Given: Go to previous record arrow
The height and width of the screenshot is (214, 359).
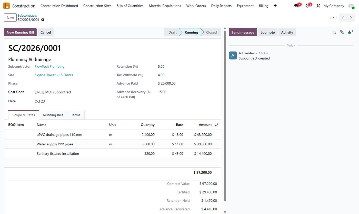Looking at the screenshot, I should point(343,18).
